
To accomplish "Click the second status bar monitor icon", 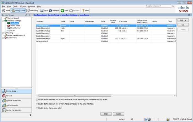I will click(149, 119).
